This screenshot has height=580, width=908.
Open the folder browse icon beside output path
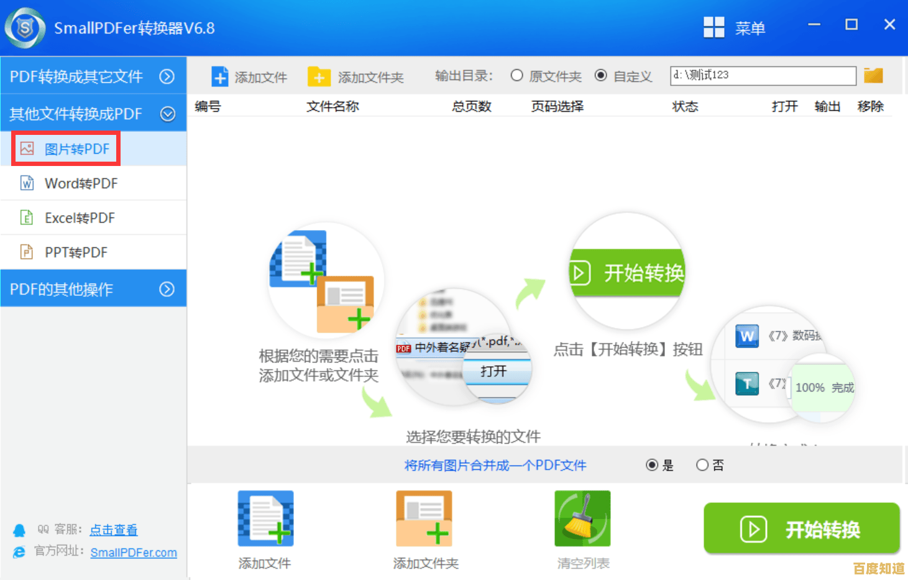pos(873,75)
